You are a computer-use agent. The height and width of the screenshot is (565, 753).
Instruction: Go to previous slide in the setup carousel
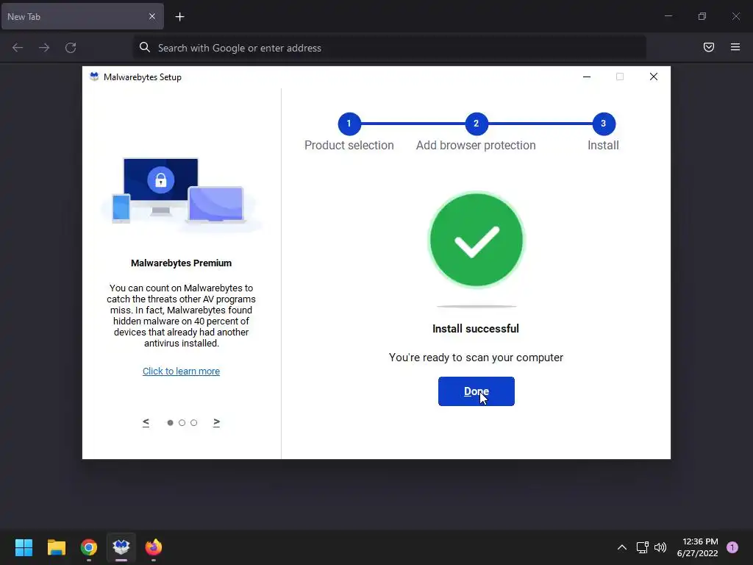[146, 422]
